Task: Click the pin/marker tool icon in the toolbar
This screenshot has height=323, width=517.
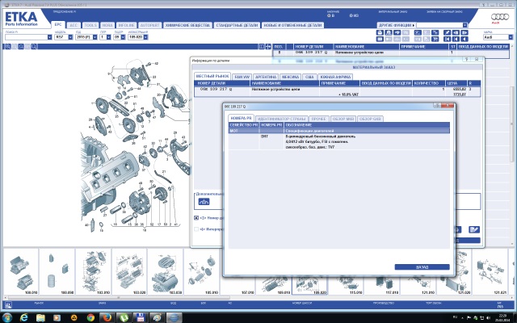Action: (x=447, y=32)
